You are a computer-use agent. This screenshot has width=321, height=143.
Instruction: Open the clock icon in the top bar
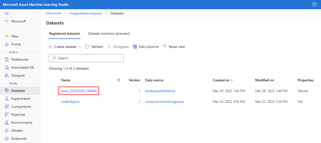[x=314, y=4]
